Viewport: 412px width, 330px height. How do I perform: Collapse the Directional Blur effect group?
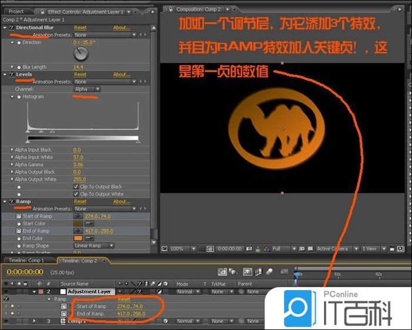click(5, 28)
